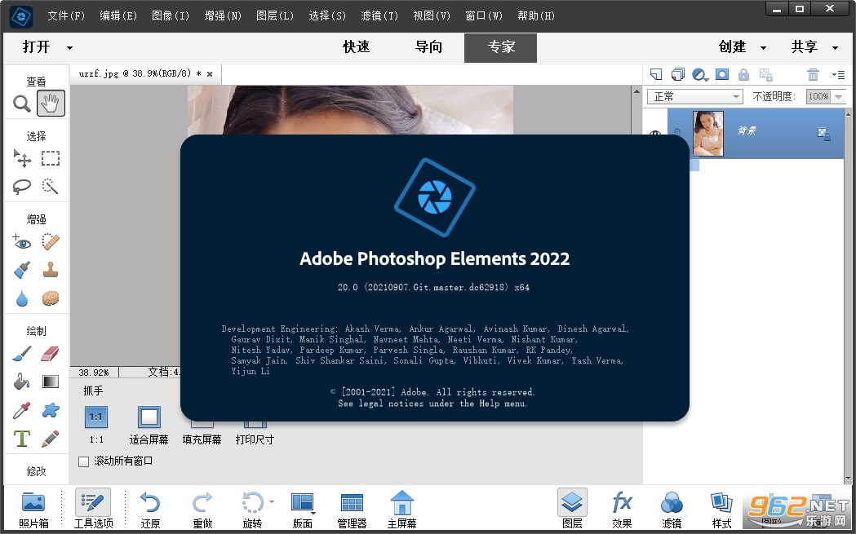Image resolution: width=856 pixels, height=534 pixels.
Task: Click the 重做 redo button
Action: (202, 509)
